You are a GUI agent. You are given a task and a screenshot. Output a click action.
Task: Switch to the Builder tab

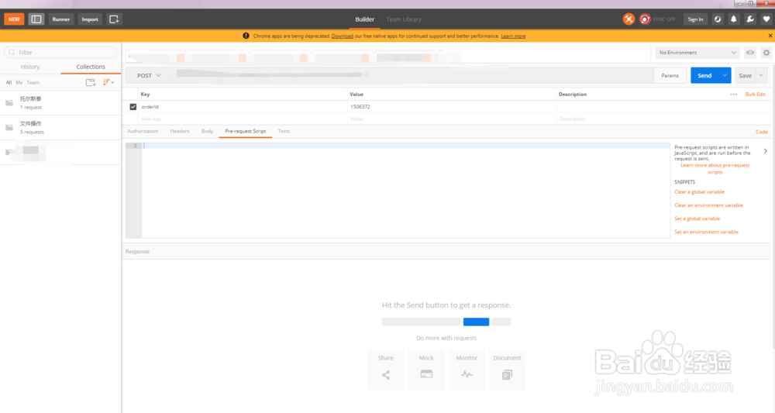pos(365,19)
